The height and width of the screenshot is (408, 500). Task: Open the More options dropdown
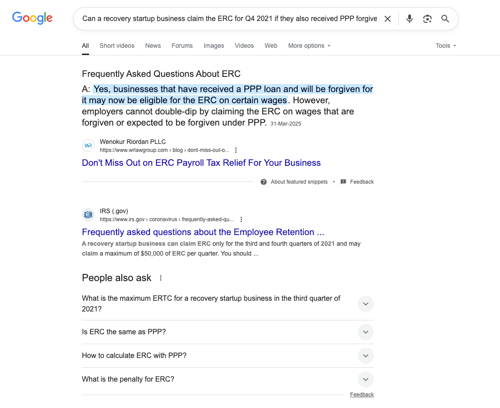point(309,46)
